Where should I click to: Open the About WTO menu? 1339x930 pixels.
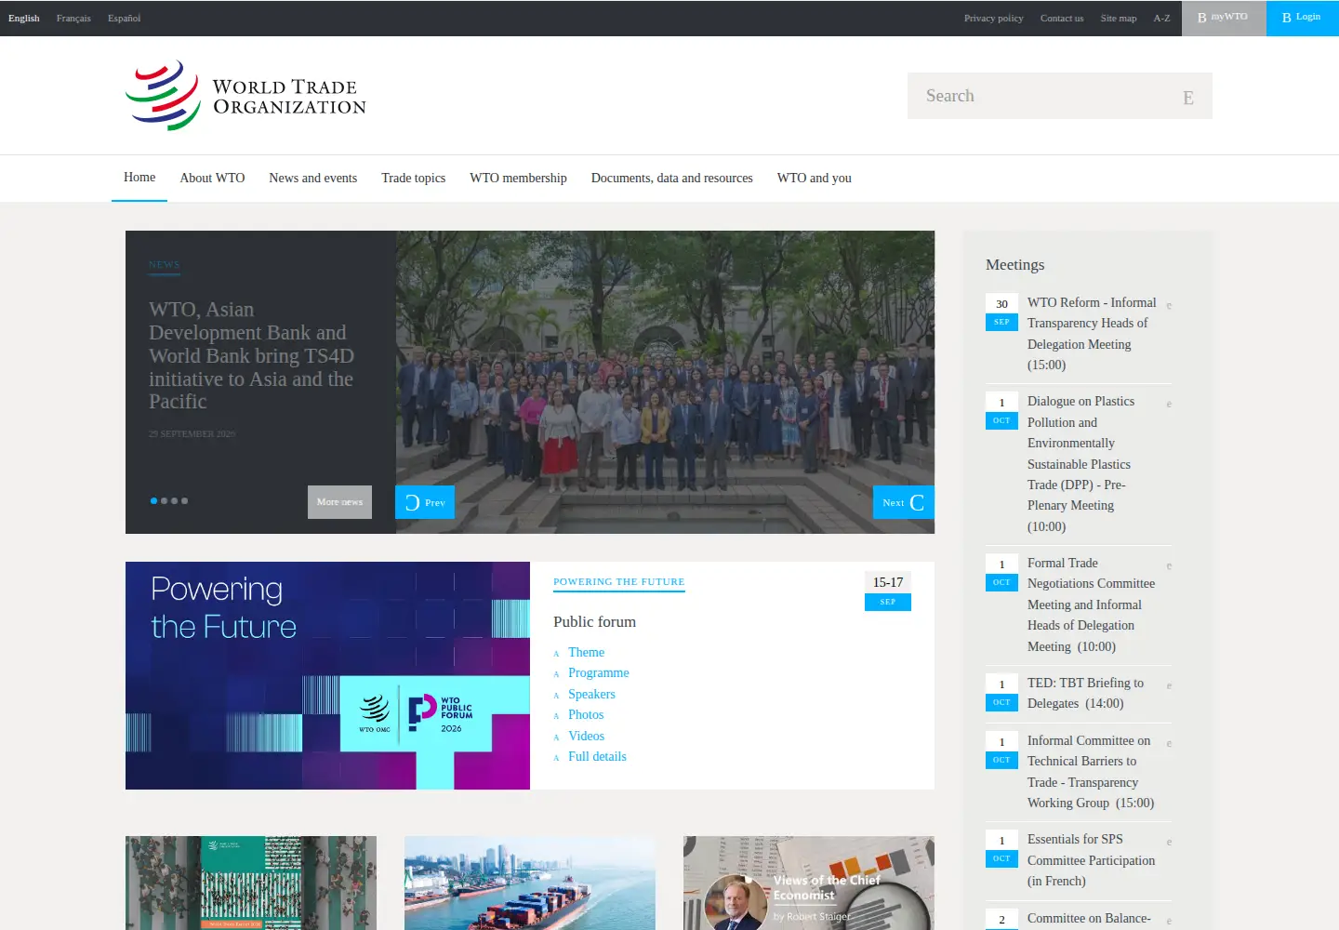click(x=212, y=178)
